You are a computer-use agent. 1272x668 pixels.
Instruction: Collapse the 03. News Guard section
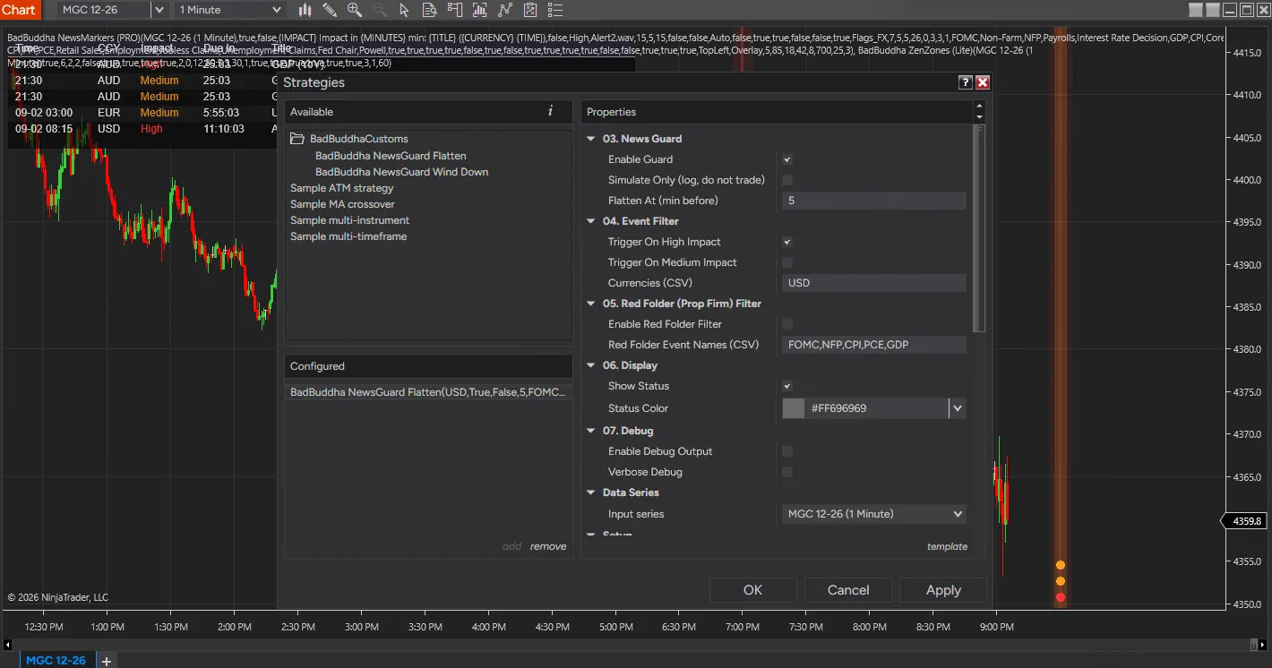click(591, 139)
